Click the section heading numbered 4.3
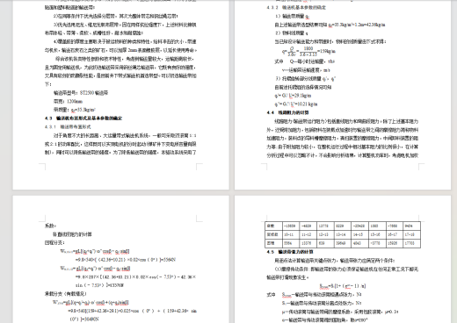Screen dimensions: 457x323 click(x=83, y=118)
